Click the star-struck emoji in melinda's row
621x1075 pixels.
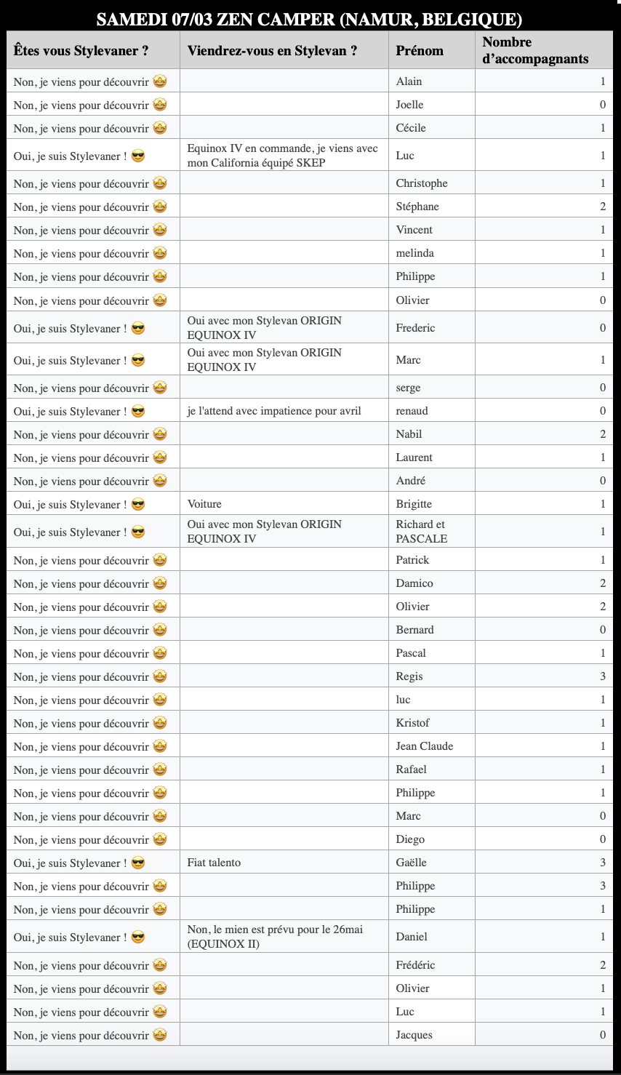(x=160, y=253)
